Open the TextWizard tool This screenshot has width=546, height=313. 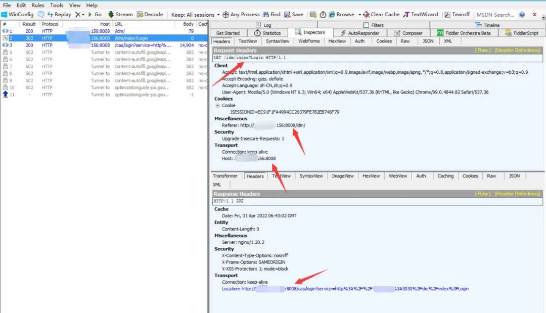421,14
